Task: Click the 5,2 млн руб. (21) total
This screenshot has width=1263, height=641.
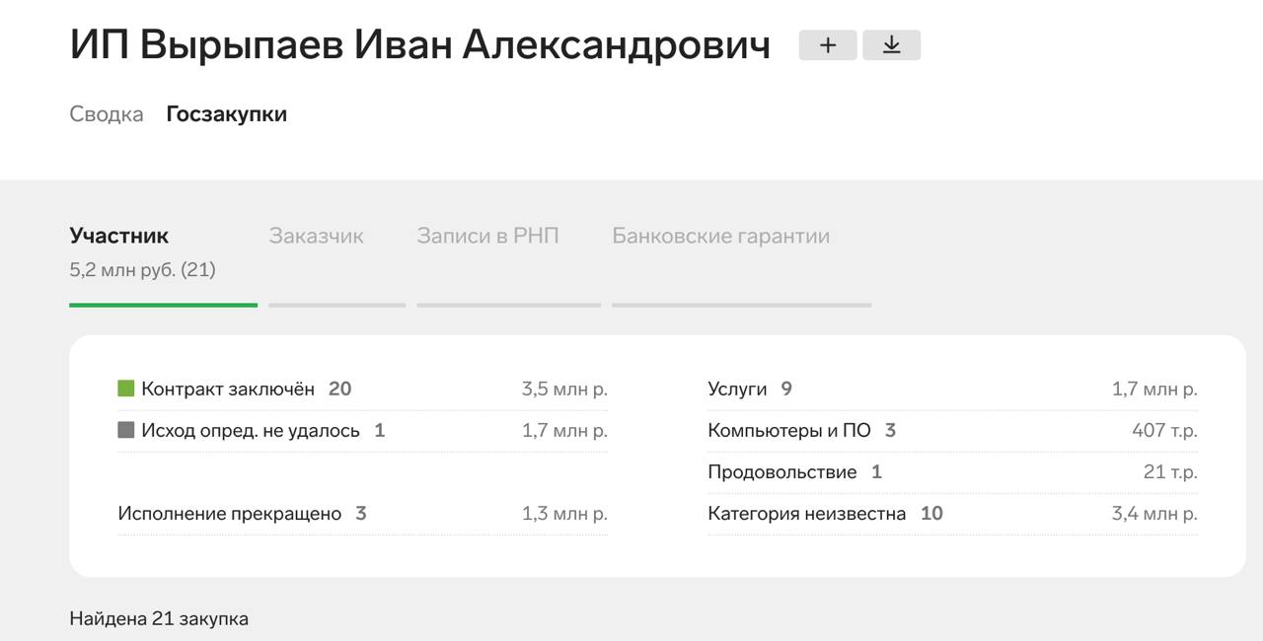Action: tap(142, 269)
